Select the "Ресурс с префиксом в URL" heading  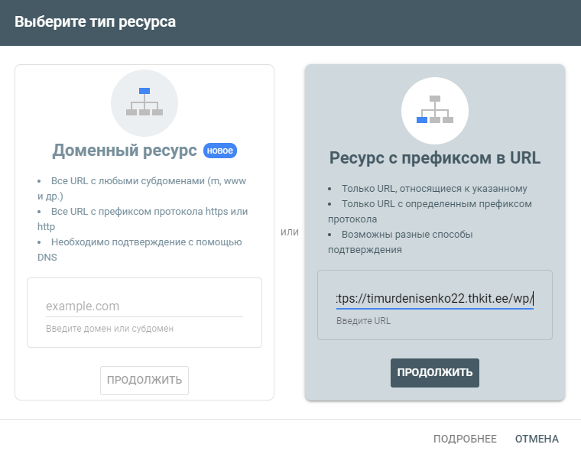435,158
